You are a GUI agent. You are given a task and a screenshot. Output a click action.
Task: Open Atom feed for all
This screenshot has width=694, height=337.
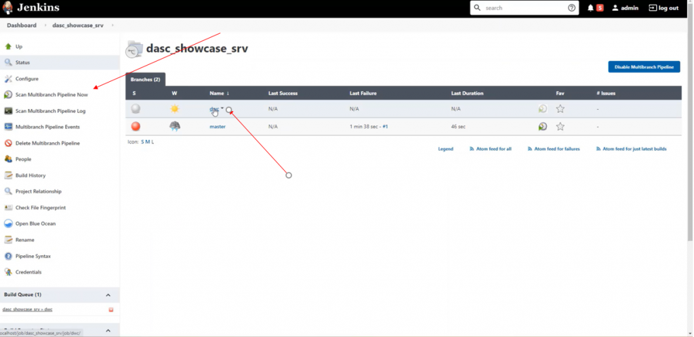tap(491, 149)
